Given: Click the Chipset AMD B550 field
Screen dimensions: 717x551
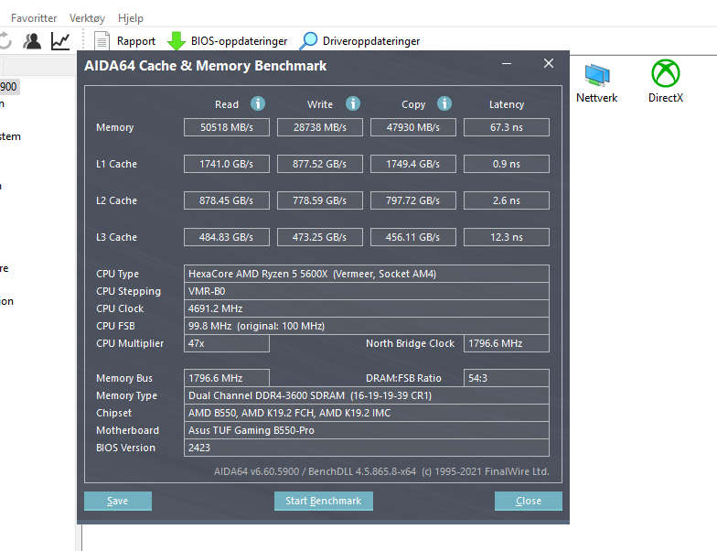Looking at the screenshot, I should pos(367,413).
